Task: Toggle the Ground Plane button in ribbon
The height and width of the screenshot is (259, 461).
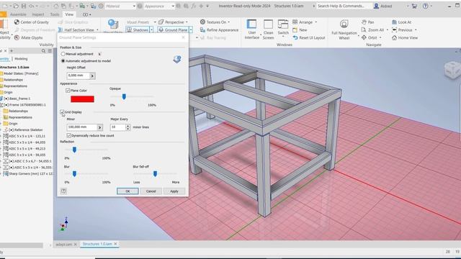Action: (x=173, y=29)
